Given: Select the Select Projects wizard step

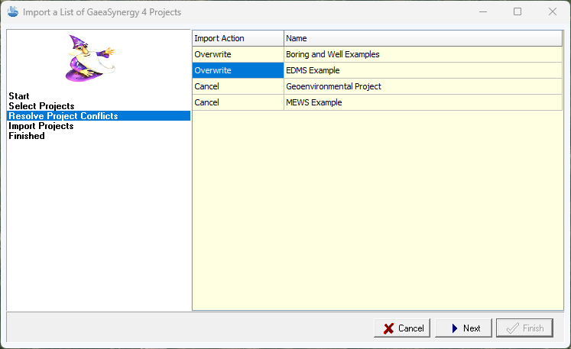Looking at the screenshot, I should point(41,106).
